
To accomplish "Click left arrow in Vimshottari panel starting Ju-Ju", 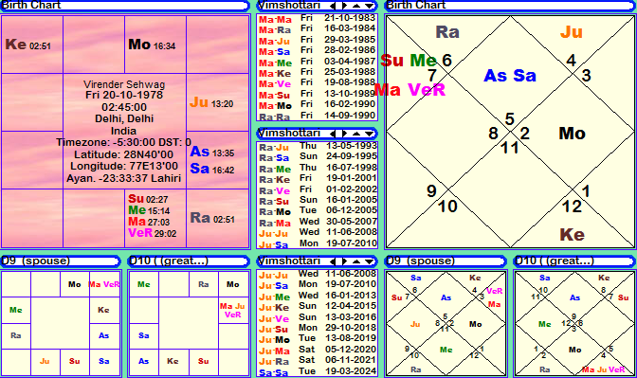I will pyautogui.click(x=333, y=261).
